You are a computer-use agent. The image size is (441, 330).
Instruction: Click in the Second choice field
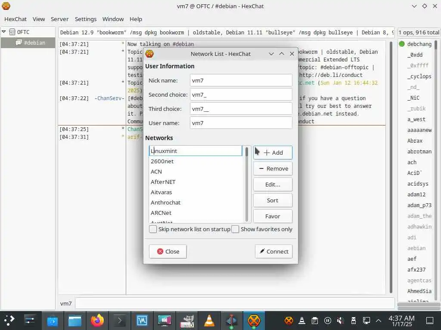[x=241, y=95]
